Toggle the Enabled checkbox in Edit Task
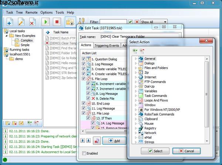The width and height of the screenshot is (222, 165). [84, 153]
